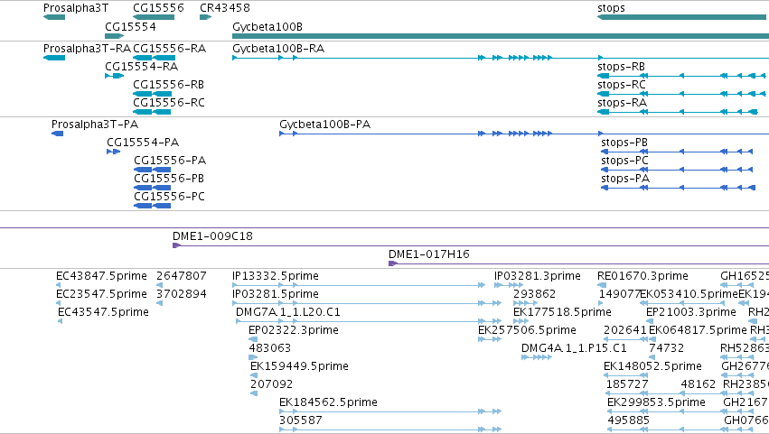Click the CG15556 gene bar
769x434 pixels.
pyautogui.click(x=154, y=18)
